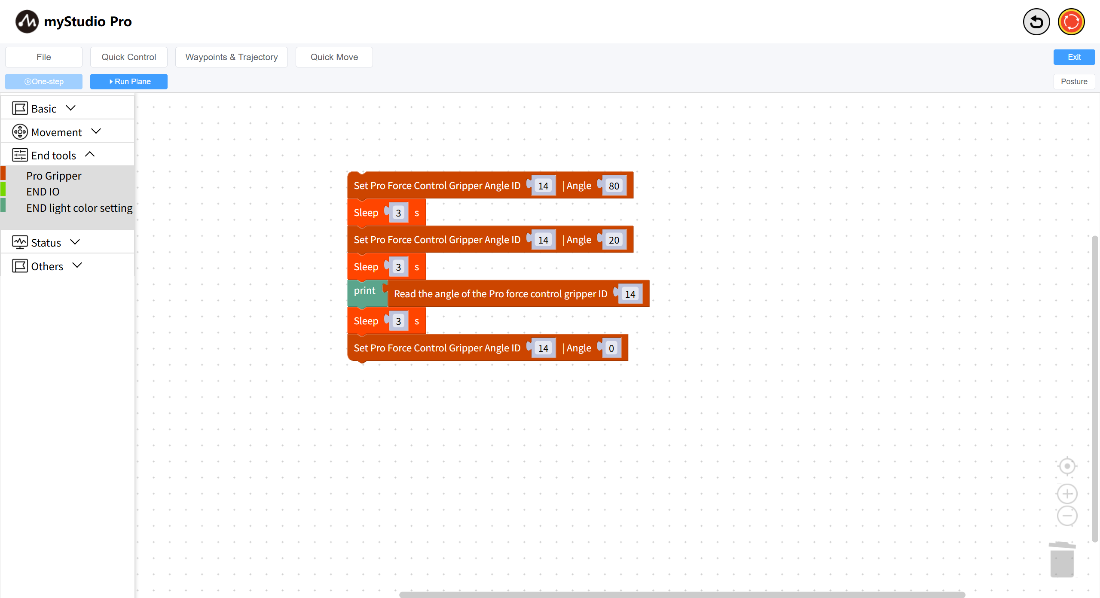Click the horizontal scrollbar at bottom

click(x=681, y=595)
